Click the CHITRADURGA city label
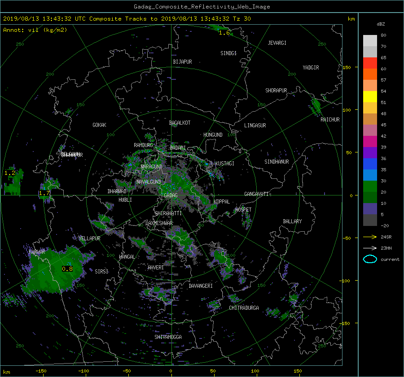404x377 pixels. point(244,308)
